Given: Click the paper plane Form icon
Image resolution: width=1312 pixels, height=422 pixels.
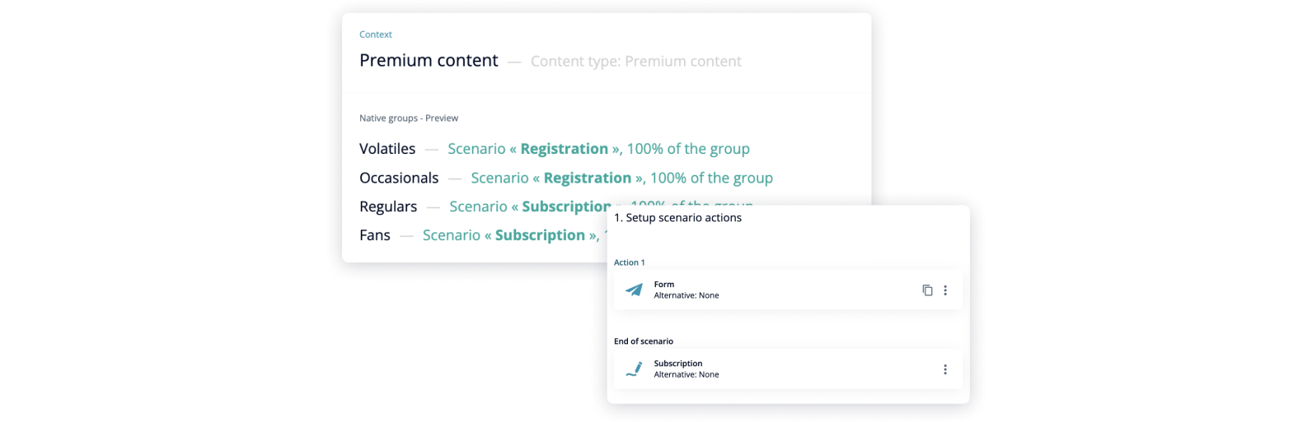Looking at the screenshot, I should 634,290.
